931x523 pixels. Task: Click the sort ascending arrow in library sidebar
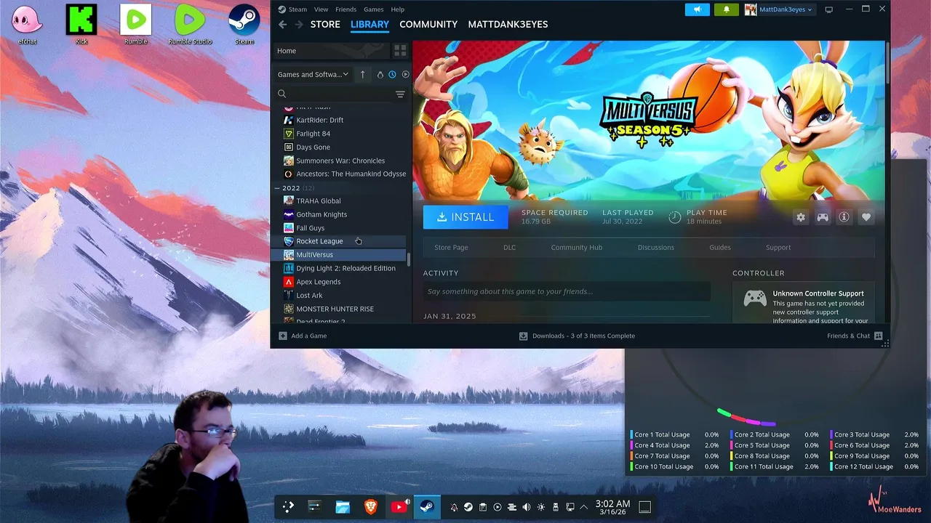[362, 74]
